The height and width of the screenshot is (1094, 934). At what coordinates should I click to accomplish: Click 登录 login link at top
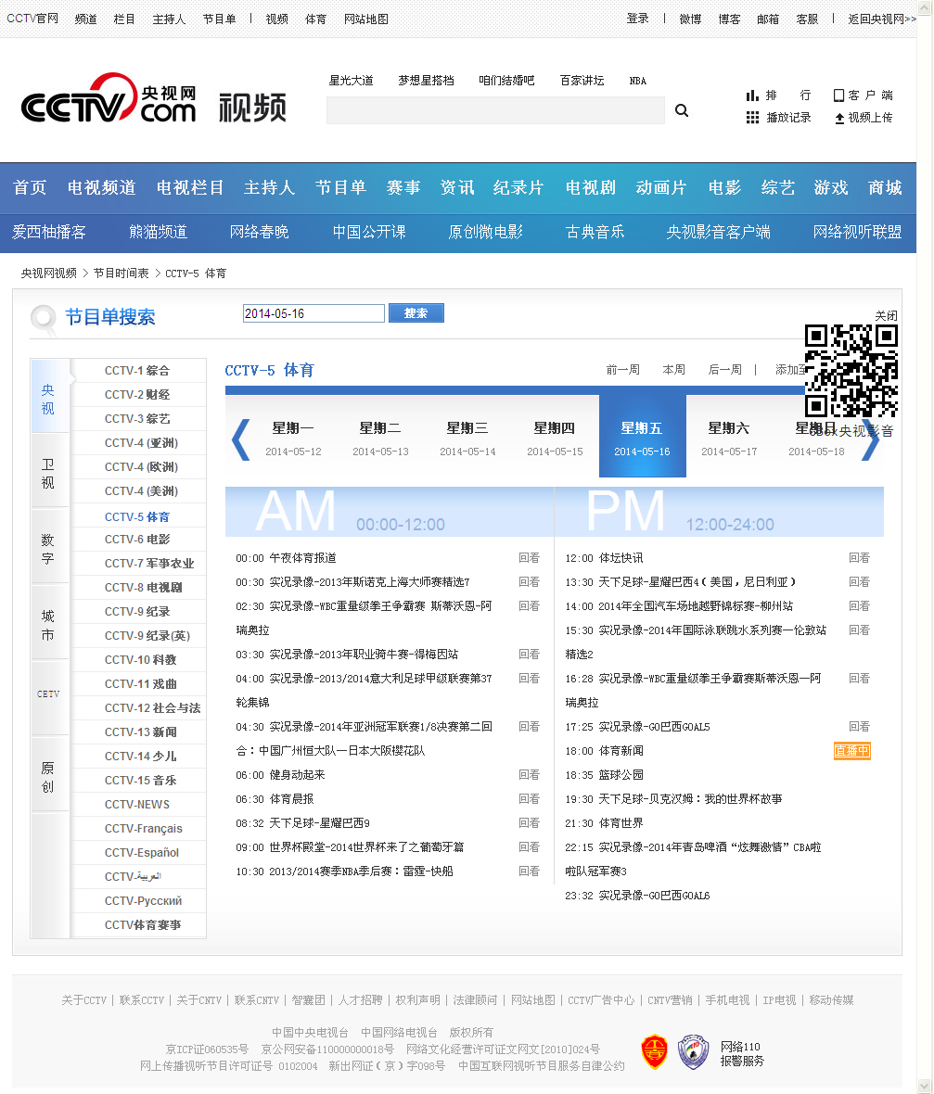637,19
